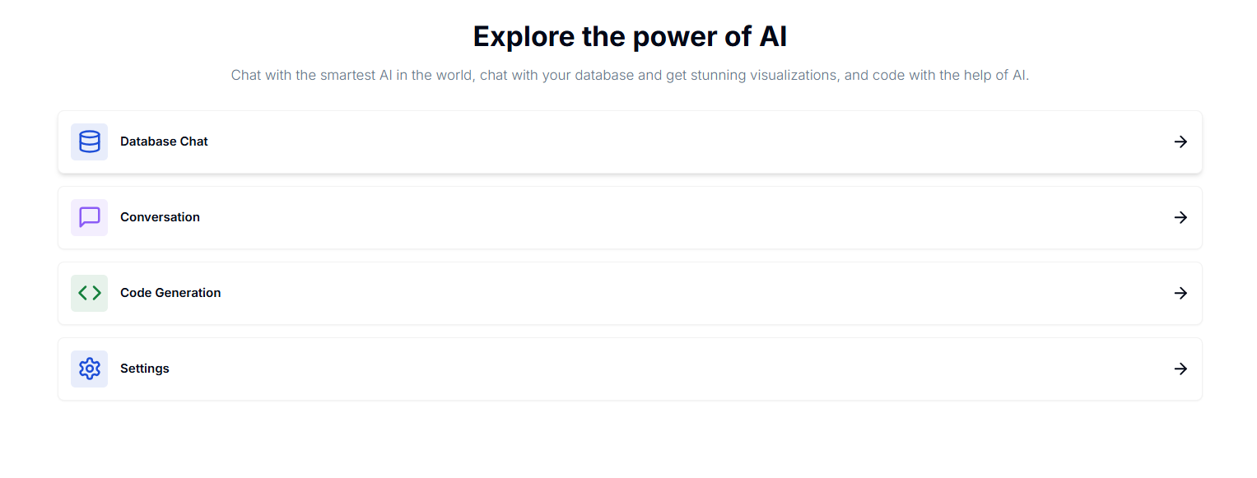Click the "Explore the power of AI" heading

click(x=630, y=37)
